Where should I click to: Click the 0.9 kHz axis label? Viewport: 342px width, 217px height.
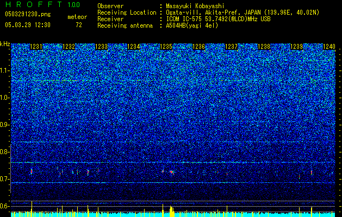[4, 125]
